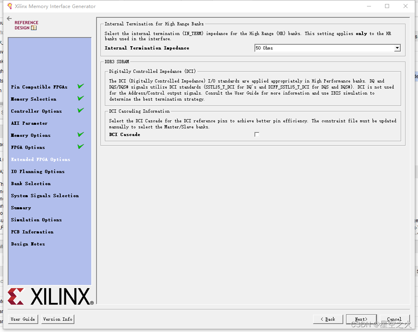Click Internal Termination for High Range Banks heading

pyautogui.click(x=154, y=24)
